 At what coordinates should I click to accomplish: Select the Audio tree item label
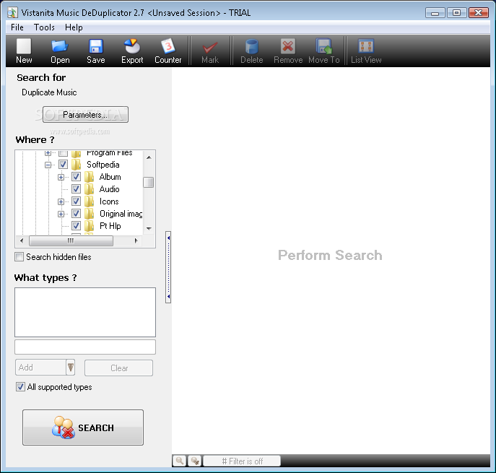click(x=110, y=189)
